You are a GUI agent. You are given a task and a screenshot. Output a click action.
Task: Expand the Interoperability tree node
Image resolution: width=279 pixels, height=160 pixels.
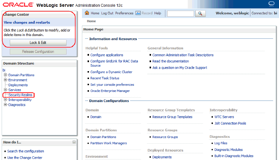pos(5,100)
